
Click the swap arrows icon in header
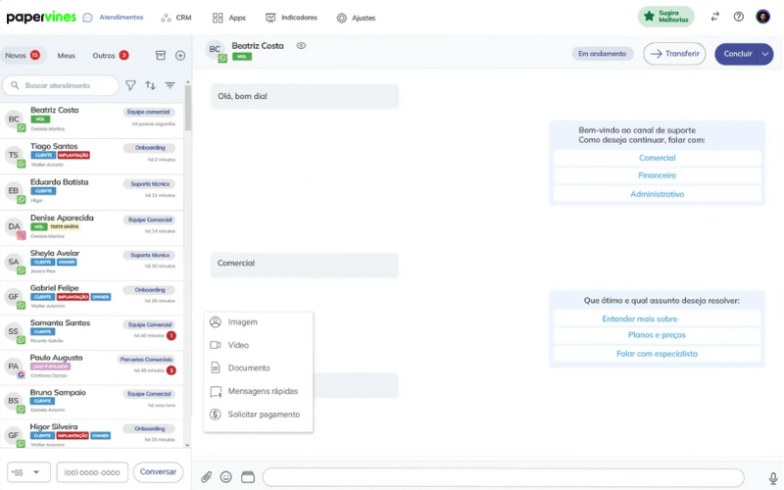[x=715, y=17]
